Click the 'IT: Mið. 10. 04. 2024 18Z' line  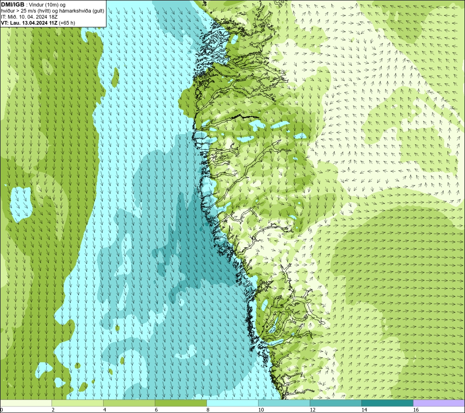[x=29, y=17]
